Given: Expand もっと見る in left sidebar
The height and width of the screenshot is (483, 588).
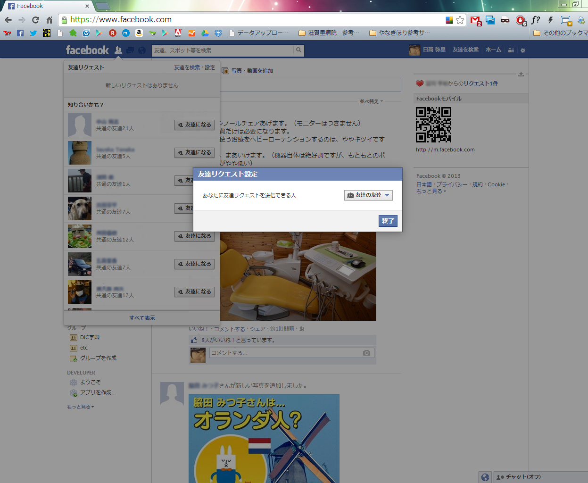Looking at the screenshot, I should click(x=80, y=407).
